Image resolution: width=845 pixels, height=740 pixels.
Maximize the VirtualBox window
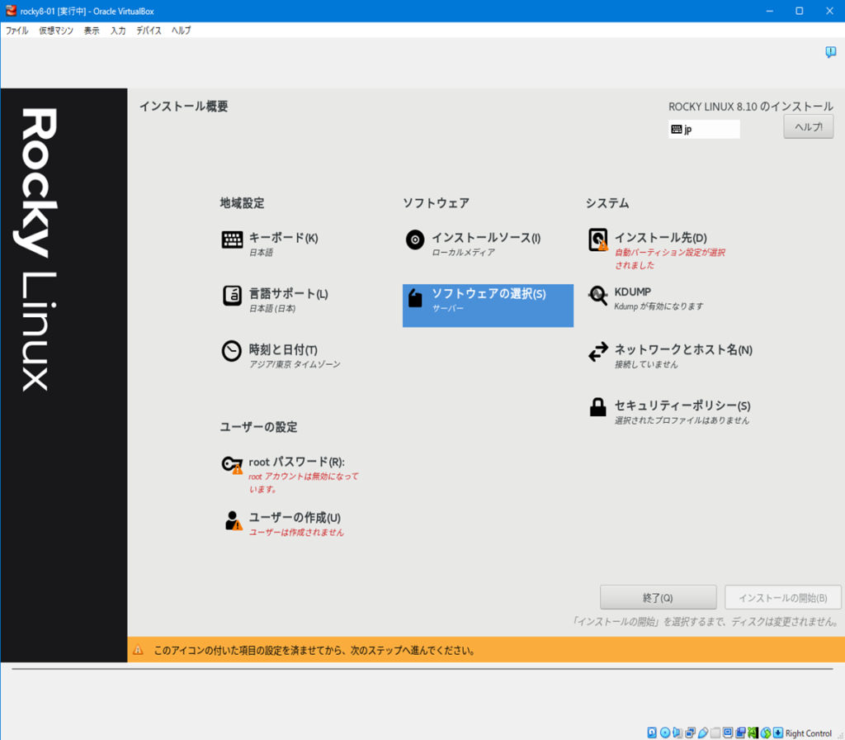point(799,11)
